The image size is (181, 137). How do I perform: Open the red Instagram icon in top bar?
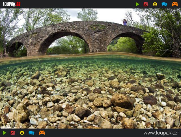click(146, 4)
